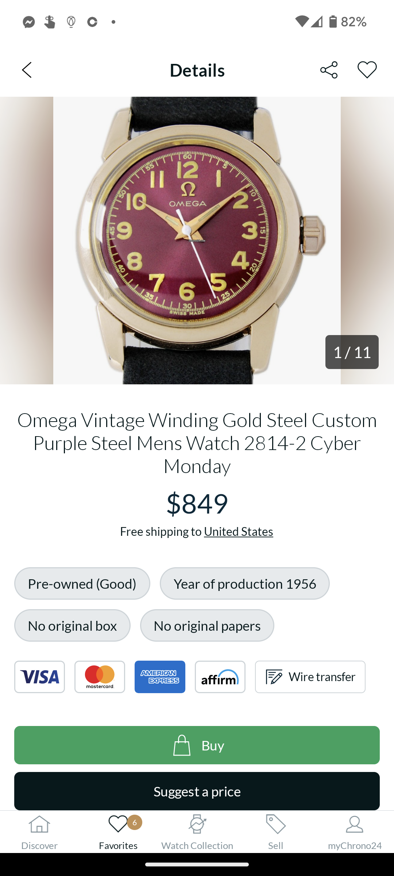Tap the Year of production 1956 chip
The width and height of the screenshot is (394, 876).
pos(244,583)
